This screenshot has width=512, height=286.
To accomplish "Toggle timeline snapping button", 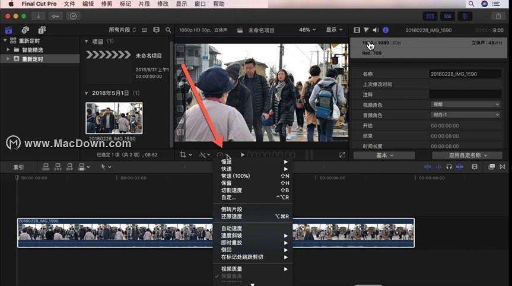I will tap(459, 167).
